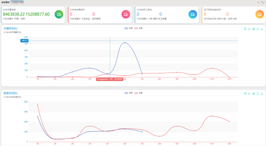Viewport: 266px width, 146px height.
Task: Click last year's November point in 收款年同比
Action: (x=212, y=116)
